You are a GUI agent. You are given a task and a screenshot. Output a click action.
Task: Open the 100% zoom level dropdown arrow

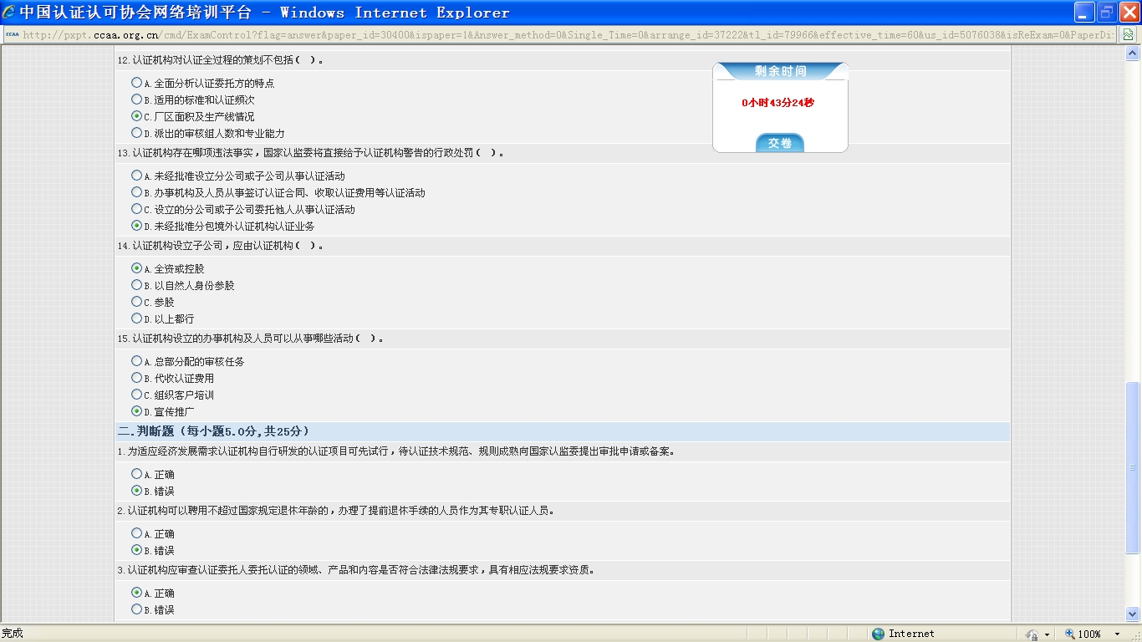(x=1118, y=634)
